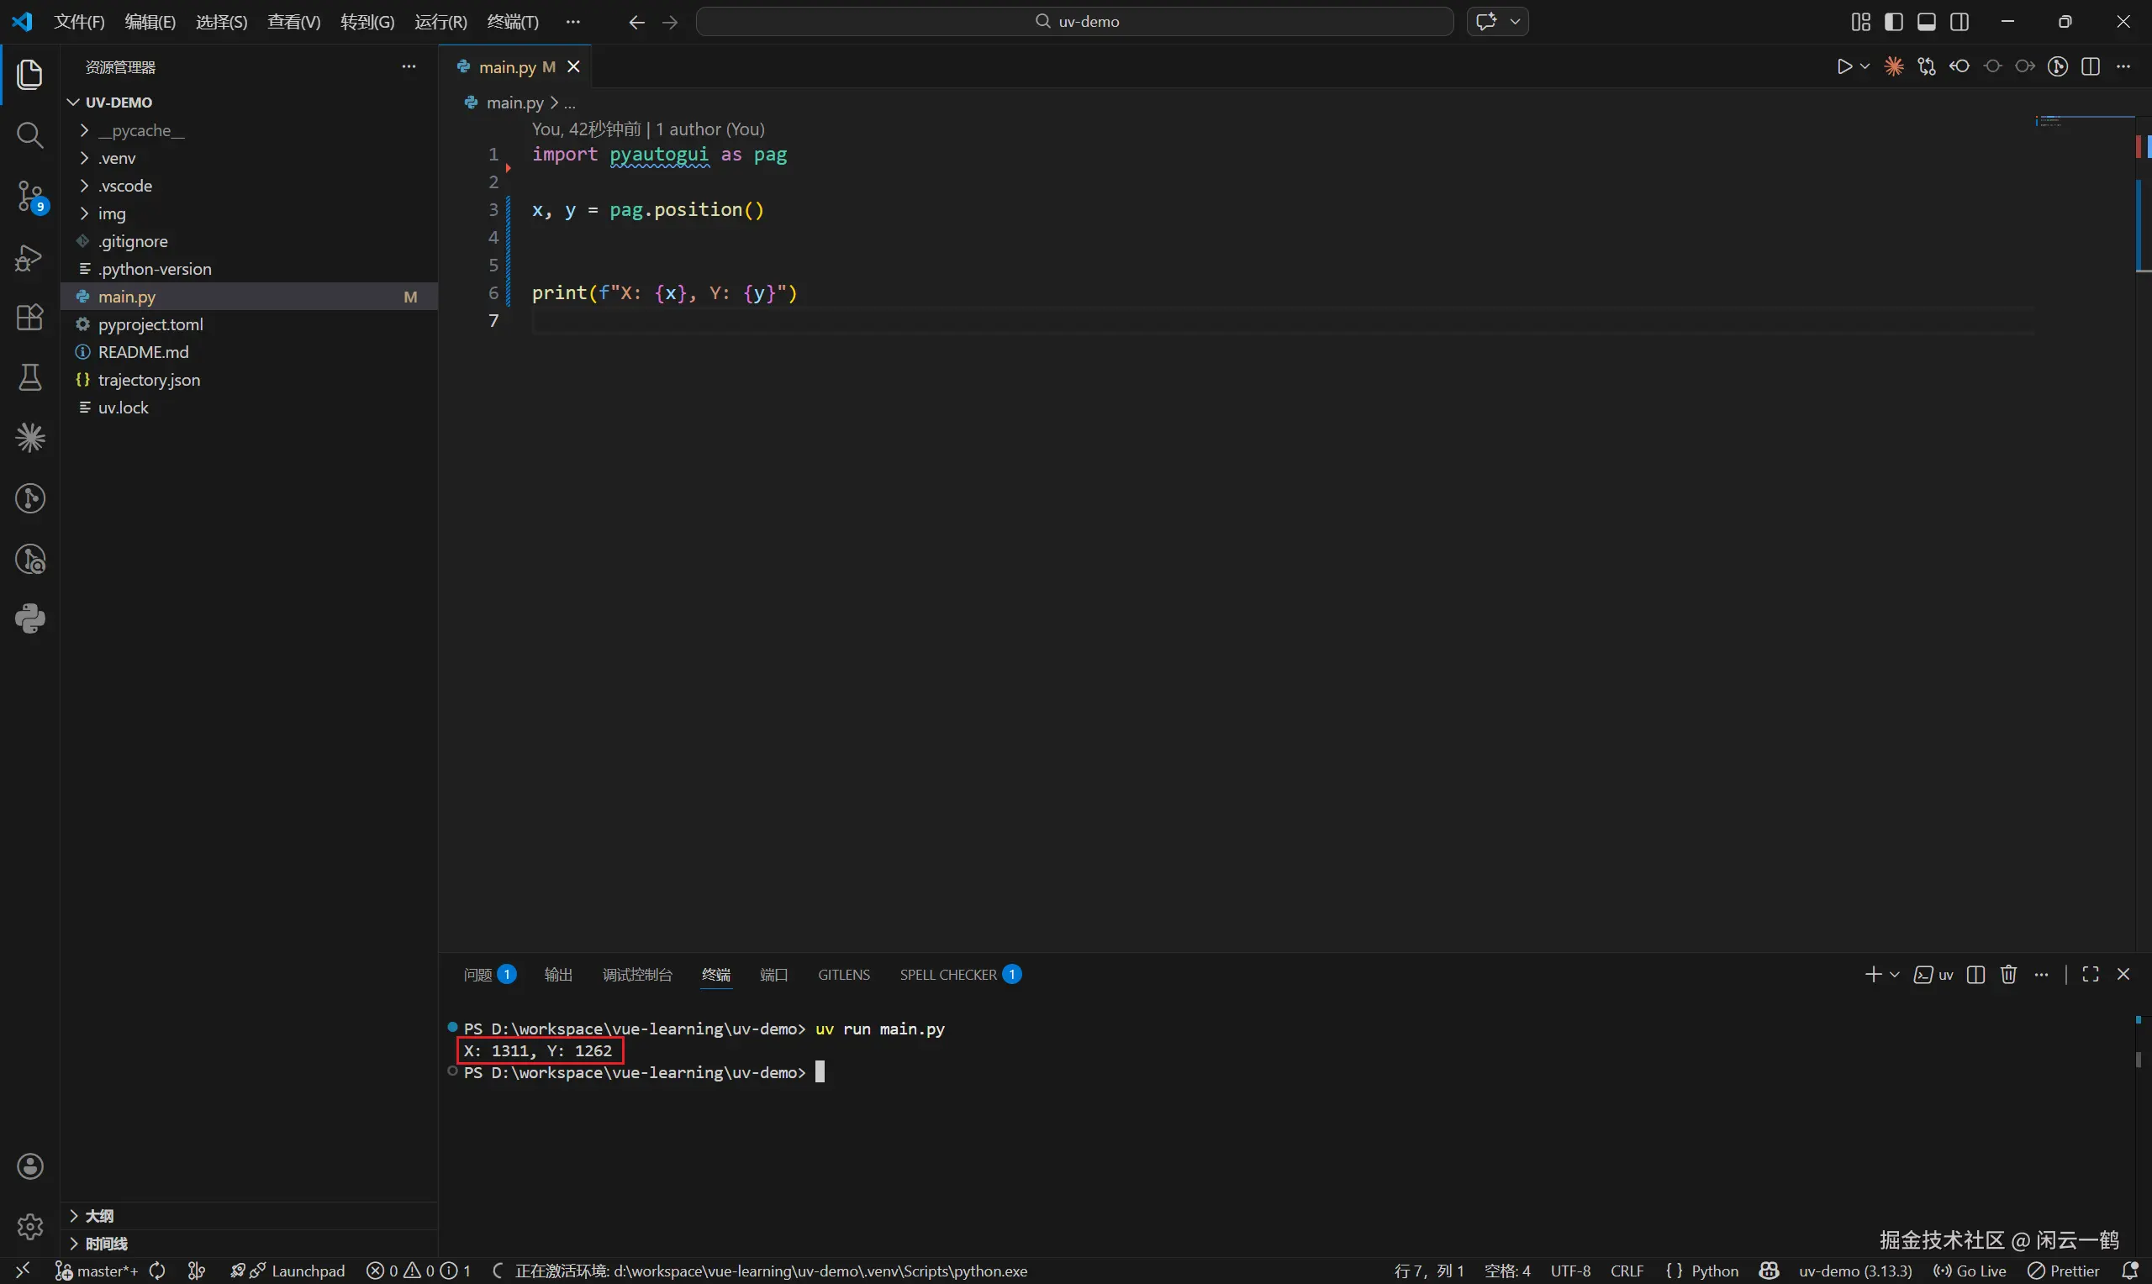This screenshot has height=1284, width=2152.
Task: Expand the .venv folder
Action: click(117, 158)
